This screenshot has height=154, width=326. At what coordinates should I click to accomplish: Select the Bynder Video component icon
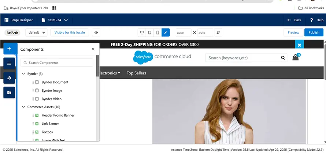(x=37, y=99)
